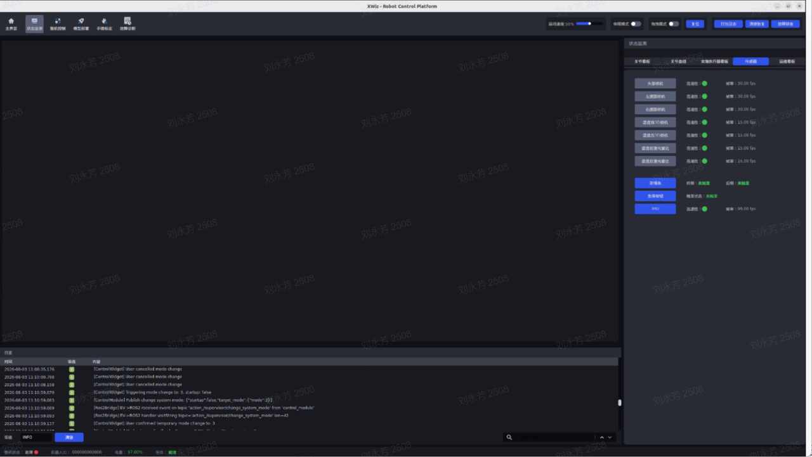Image resolution: width=812 pixels, height=457 pixels.
Task: Select the 'Publish change system mode' log entry
Action: point(310,400)
